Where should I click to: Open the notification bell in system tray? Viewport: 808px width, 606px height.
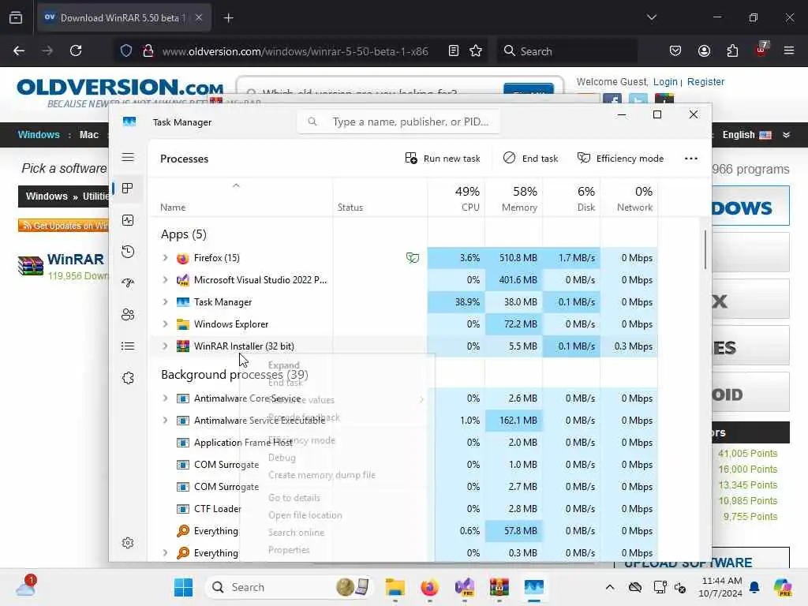tap(754, 587)
